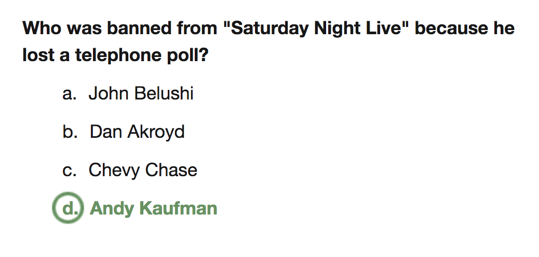Click the "c." option letter
Viewport: 539px width, 257px height.
coord(69,170)
